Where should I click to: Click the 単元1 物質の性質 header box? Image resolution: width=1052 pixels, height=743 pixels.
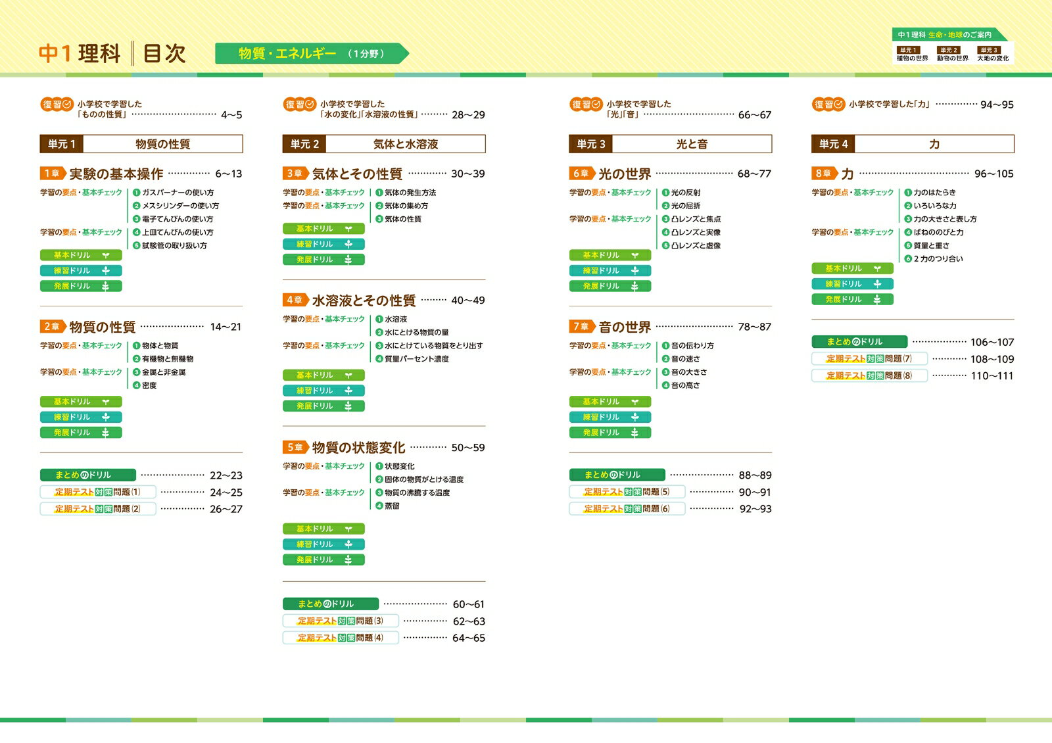click(141, 144)
